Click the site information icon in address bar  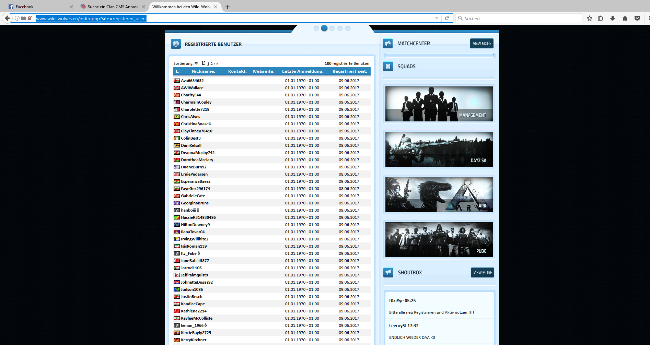point(17,18)
